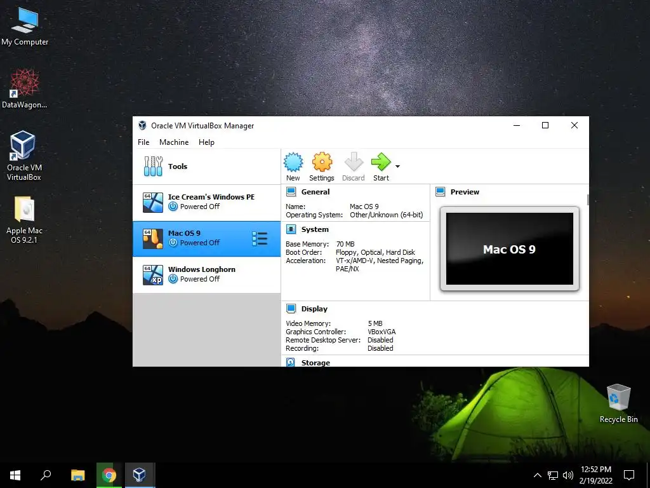Click VirtualBox taskbar button
The image size is (650, 488).
pyautogui.click(x=139, y=475)
